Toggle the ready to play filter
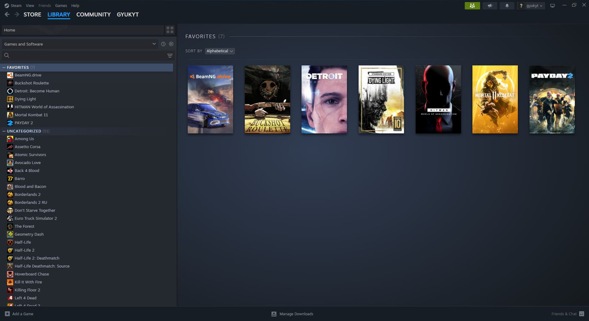The height and width of the screenshot is (321, 589). click(x=171, y=44)
